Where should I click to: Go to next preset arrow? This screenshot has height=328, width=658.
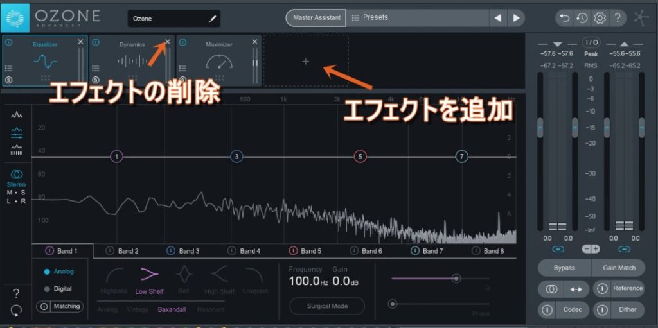[x=515, y=18]
